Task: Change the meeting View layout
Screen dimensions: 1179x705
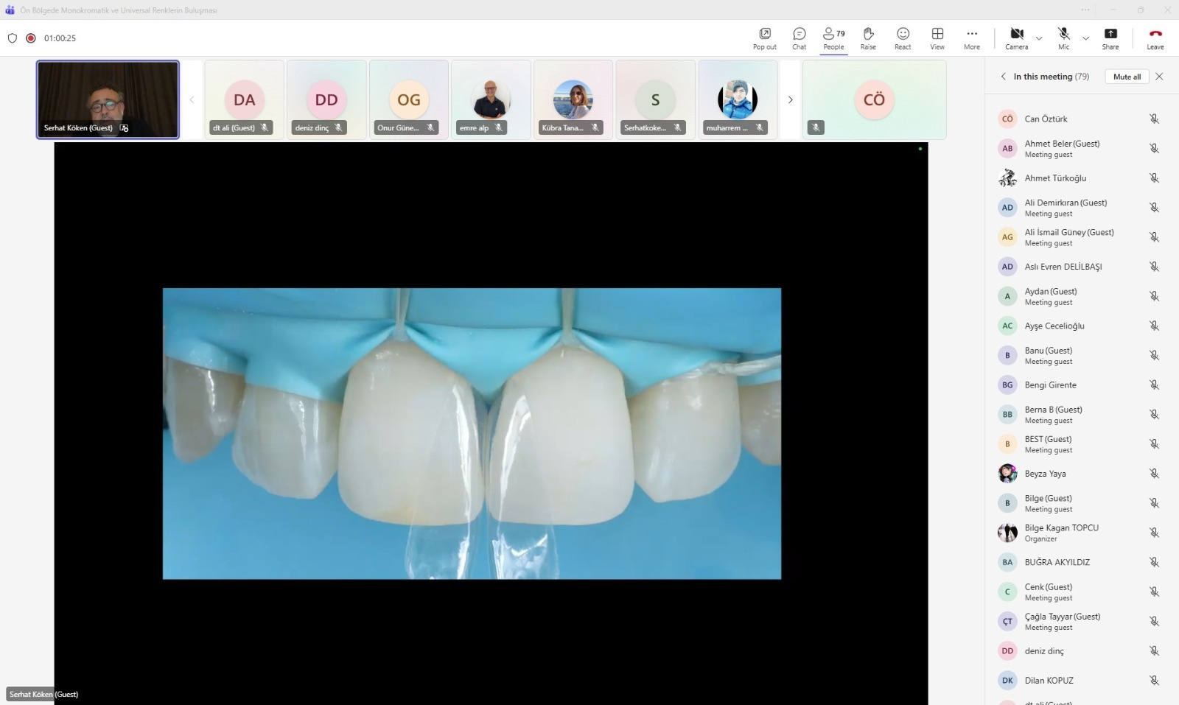Action: pyautogui.click(x=937, y=38)
